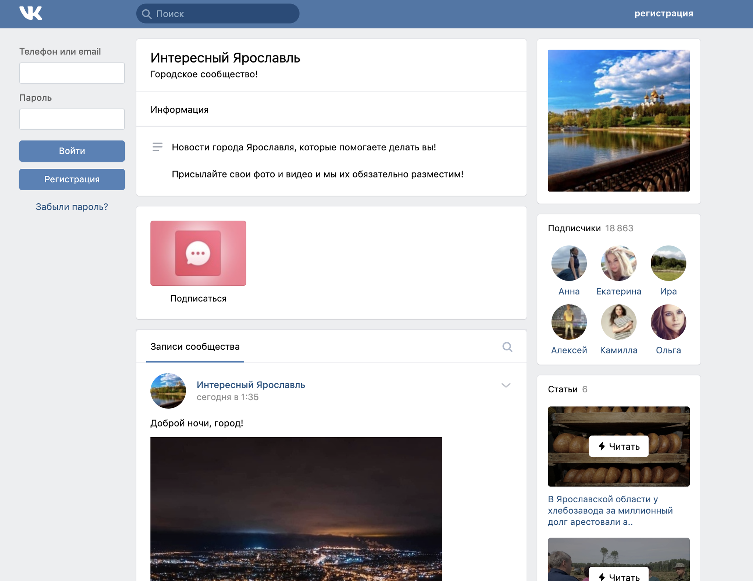Open Olga's subscriber avatar
This screenshot has height=581, width=753.
[668, 322]
